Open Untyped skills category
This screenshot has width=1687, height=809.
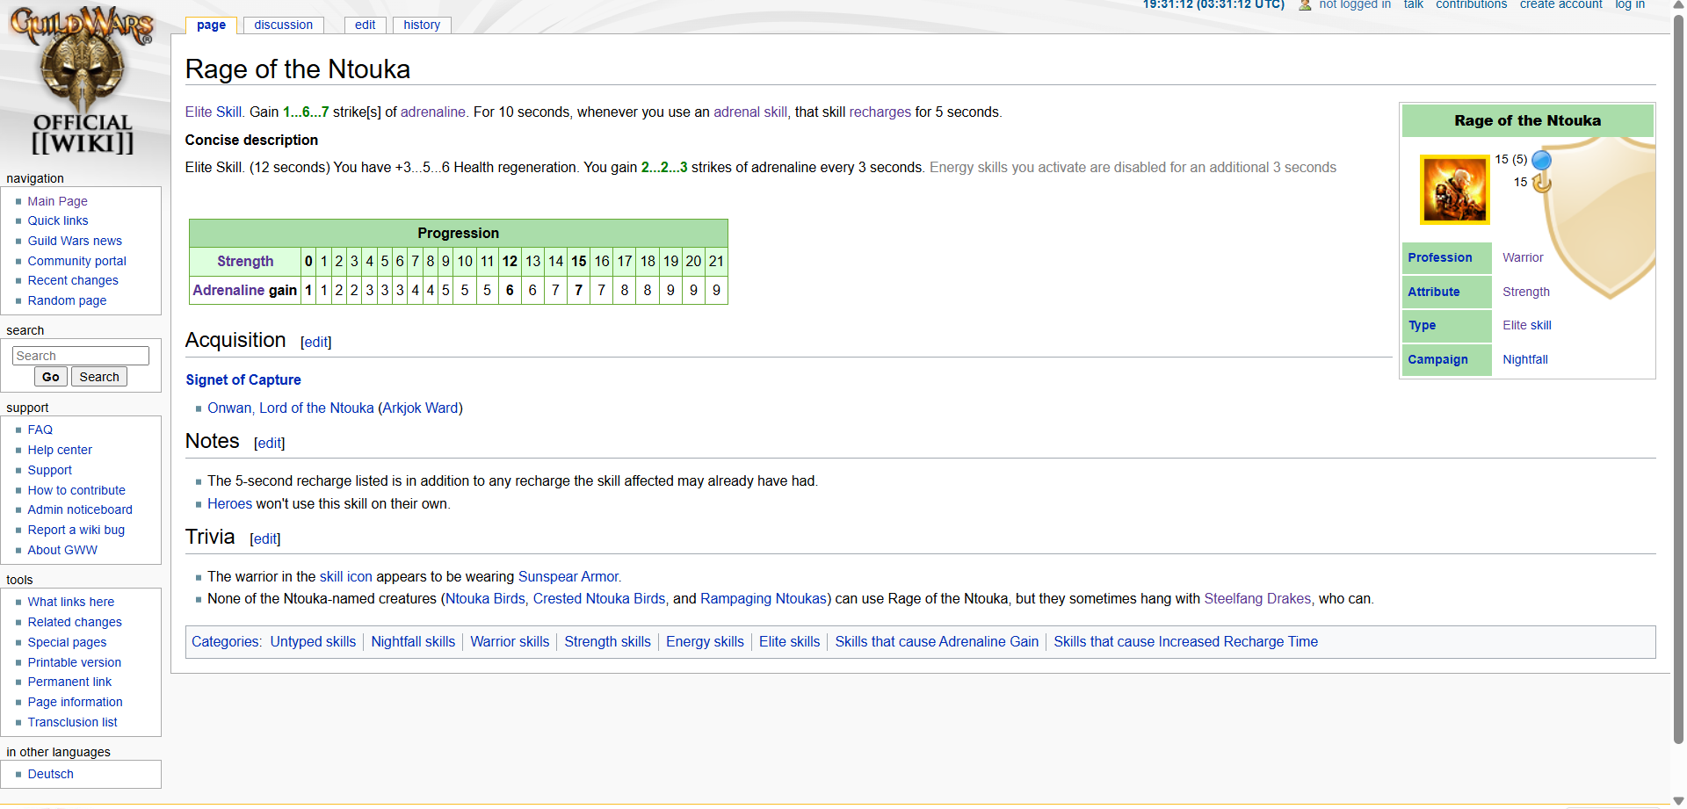[313, 641]
